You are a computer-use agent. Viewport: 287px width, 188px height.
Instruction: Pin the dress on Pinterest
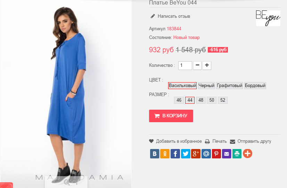(216, 154)
